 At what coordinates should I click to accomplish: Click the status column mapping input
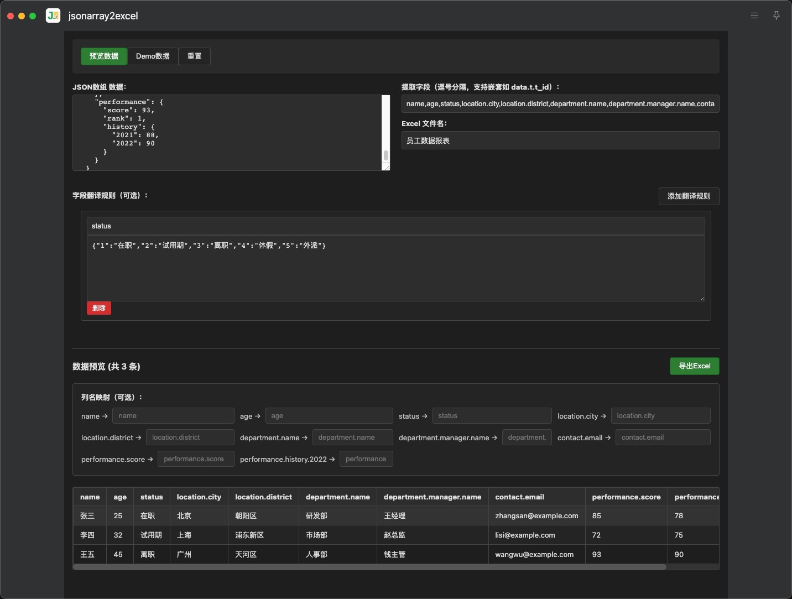[492, 415]
